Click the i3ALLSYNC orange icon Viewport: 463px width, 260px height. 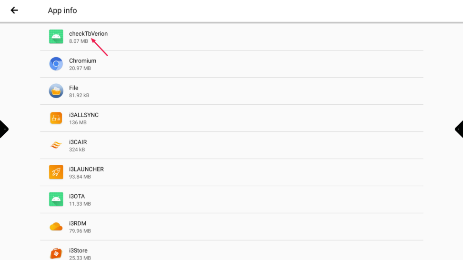(56, 118)
